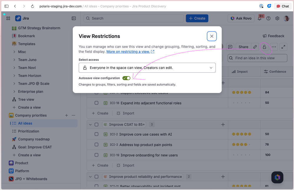This screenshot has width=294, height=190.
Task: Add idea with plus in reliability group
Action: tap(223, 177)
